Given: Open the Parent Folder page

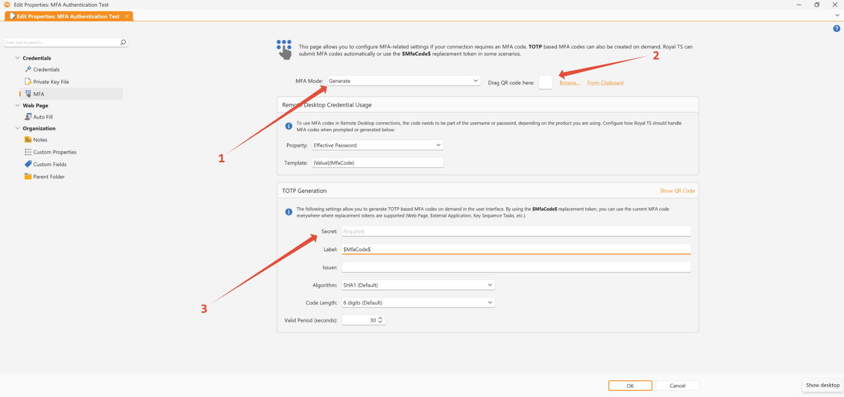Looking at the screenshot, I should coord(49,177).
